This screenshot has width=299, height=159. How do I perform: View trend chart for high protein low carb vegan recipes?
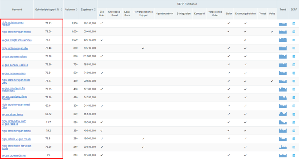tap(283, 122)
